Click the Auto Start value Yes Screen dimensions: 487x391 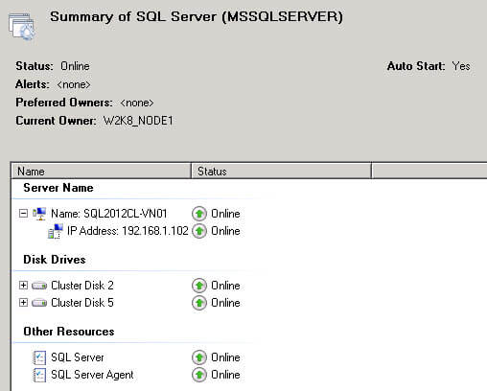click(461, 66)
